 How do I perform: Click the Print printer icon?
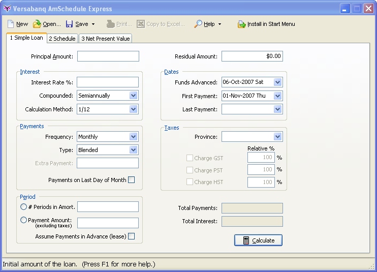point(110,24)
